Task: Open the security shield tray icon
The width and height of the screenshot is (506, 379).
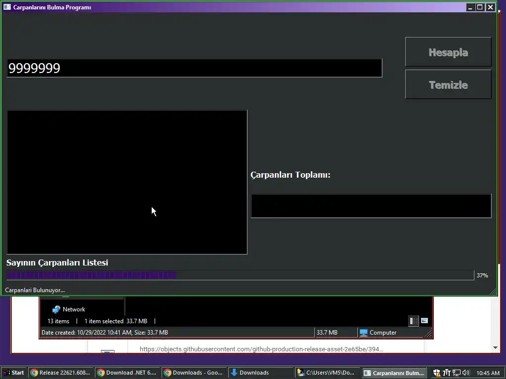Action: click(x=437, y=373)
